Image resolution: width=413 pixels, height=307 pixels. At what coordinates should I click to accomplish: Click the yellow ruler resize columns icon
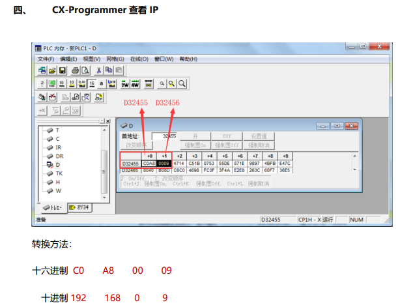[149, 84]
